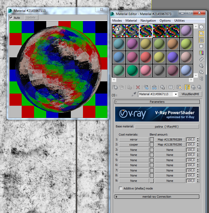209x213 pixels.
Task: Click the patina (VRayMtl) base material button
Action: [x=167, y=127]
